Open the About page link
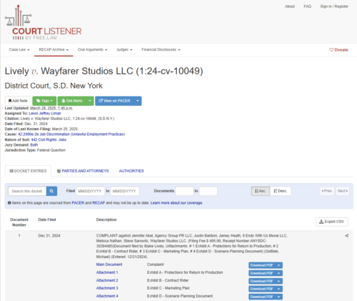Screen dimensions: 357x301 tap(290, 6)
